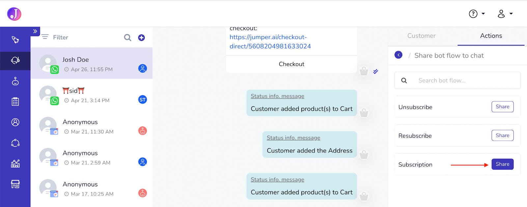Share the Subscription bot flow
Screen dimensions: 527x207
tap(502, 164)
